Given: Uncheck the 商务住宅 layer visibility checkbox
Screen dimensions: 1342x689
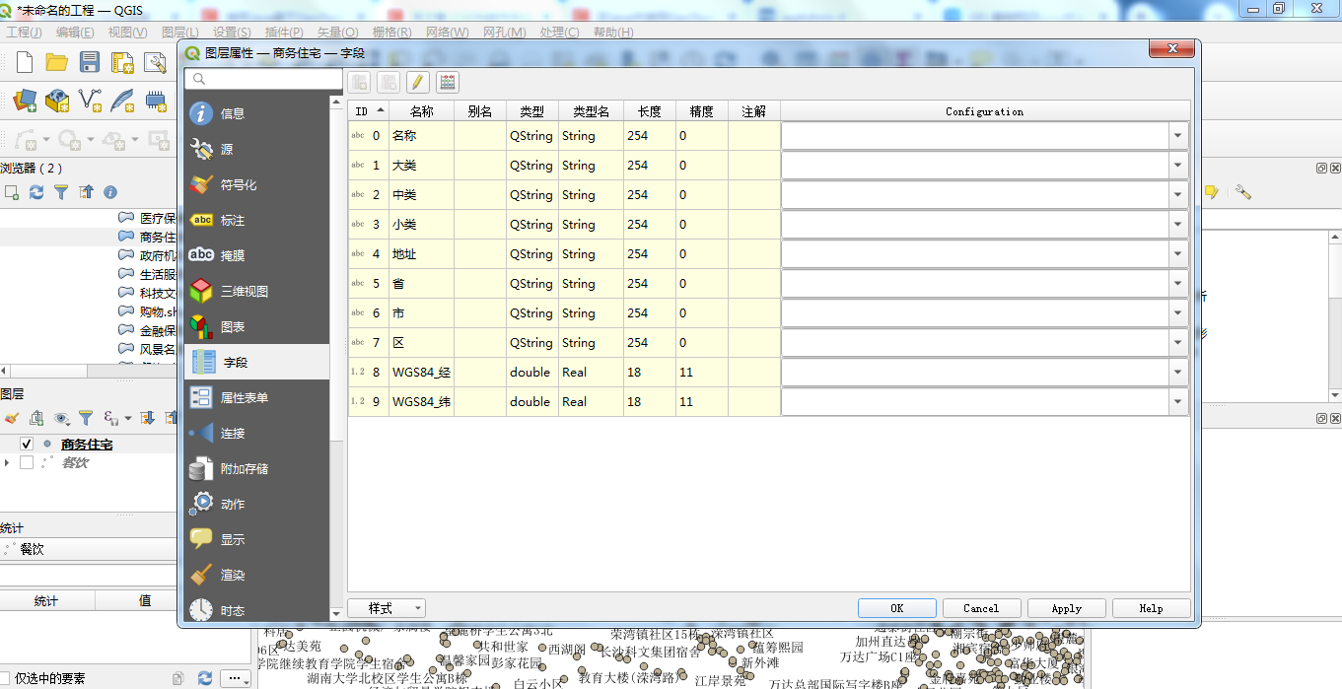Looking at the screenshot, I should point(27,445).
